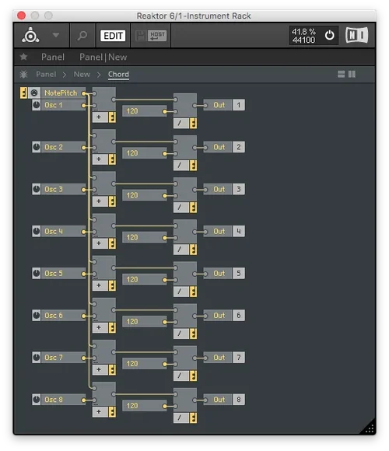
Task: Click the yellow note icon on Osc 2 add module
Action: 112,159
